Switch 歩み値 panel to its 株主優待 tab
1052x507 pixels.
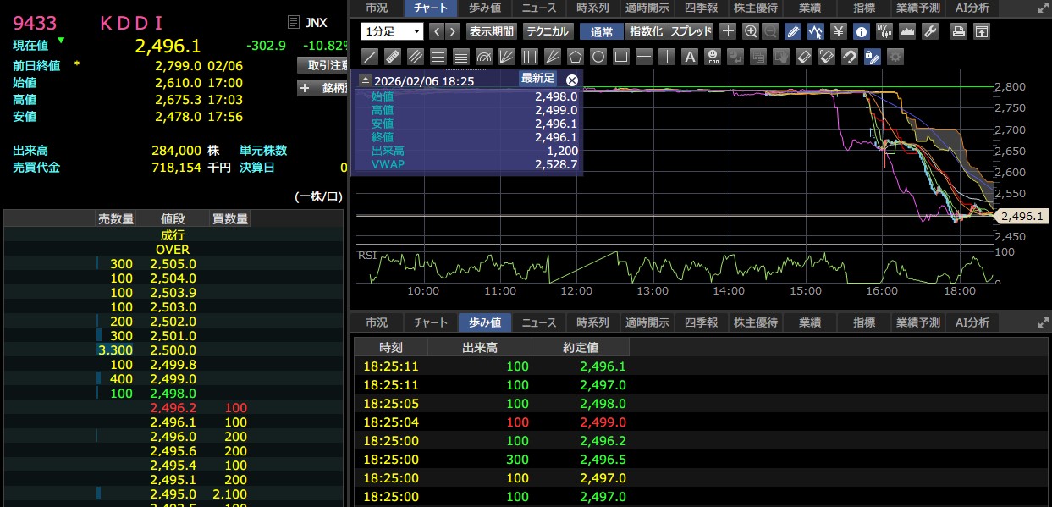coord(755,322)
